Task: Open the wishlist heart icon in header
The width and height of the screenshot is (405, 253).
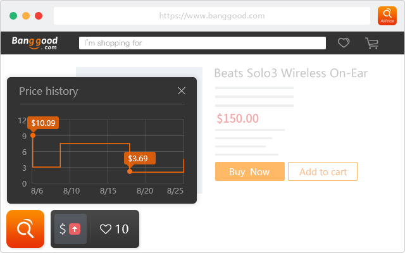Action: click(344, 43)
